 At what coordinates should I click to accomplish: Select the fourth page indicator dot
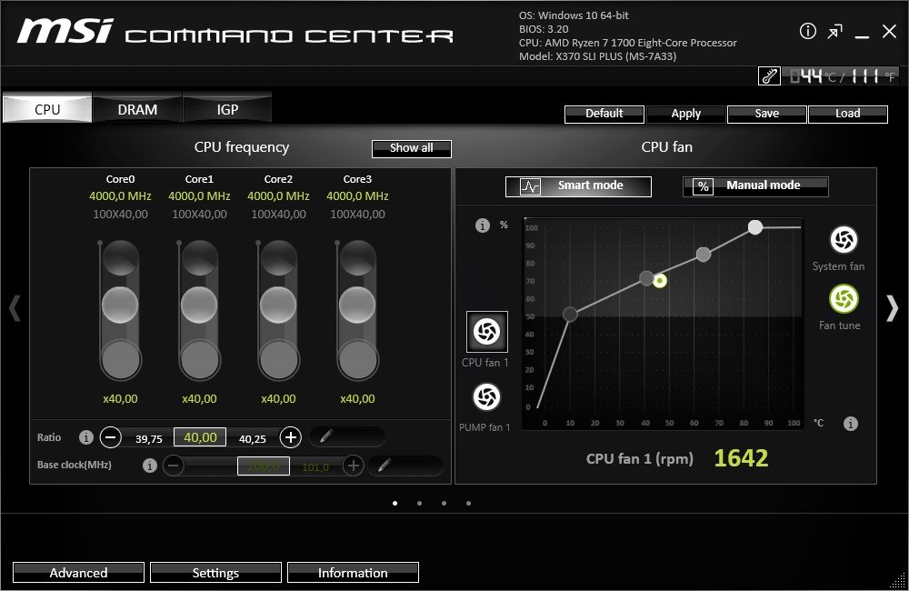[x=468, y=503]
